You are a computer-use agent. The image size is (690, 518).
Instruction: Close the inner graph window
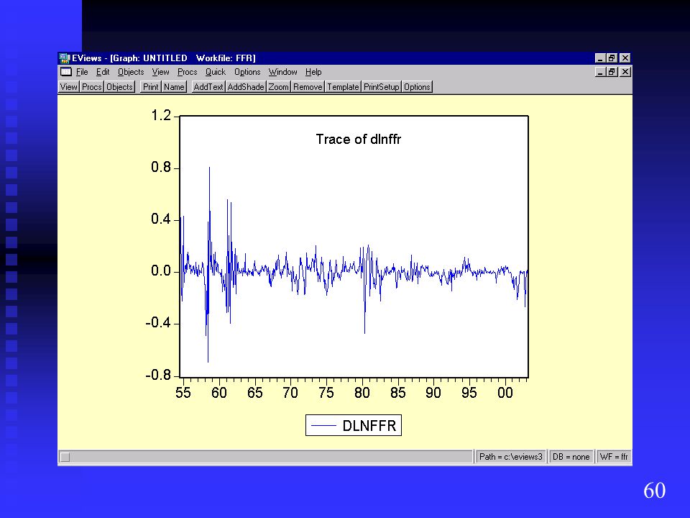tap(625, 72)
